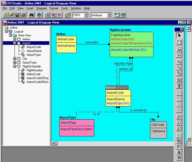Image resolution: width=192 pixels, height=162 pixels.
Task: Click the horizontal scrollbar left arrow
Action: (x=53, y=143)
